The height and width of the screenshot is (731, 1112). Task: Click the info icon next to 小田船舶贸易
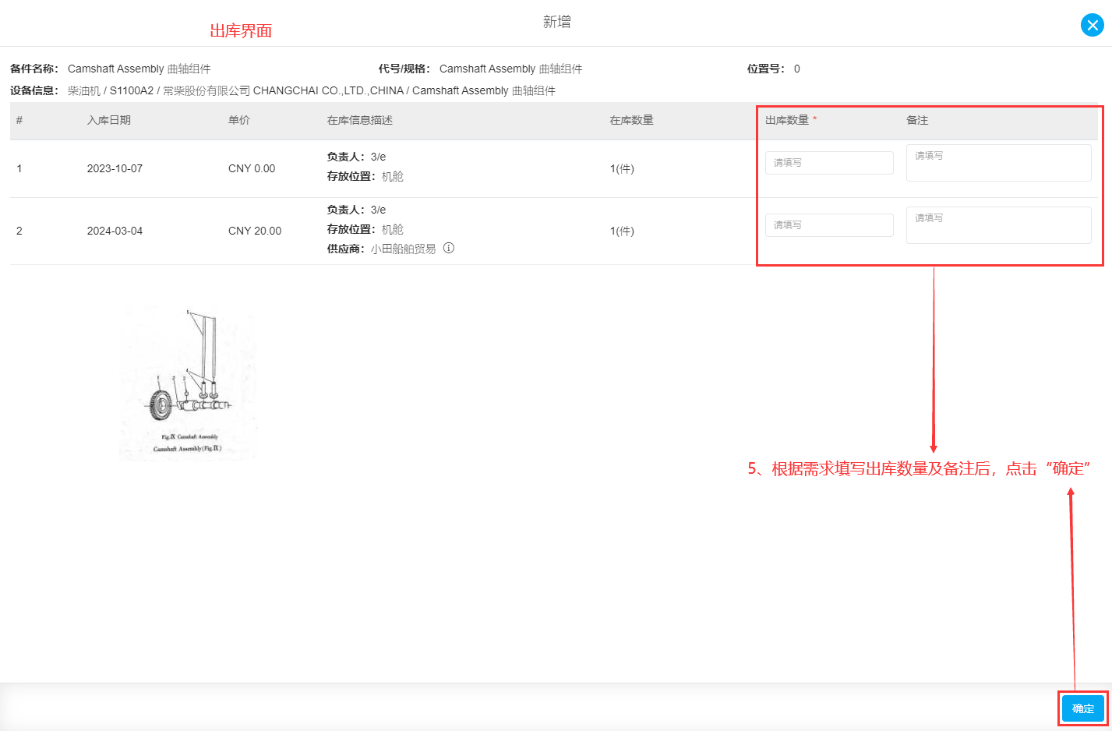pyautogui.click(x=449, y=248)
